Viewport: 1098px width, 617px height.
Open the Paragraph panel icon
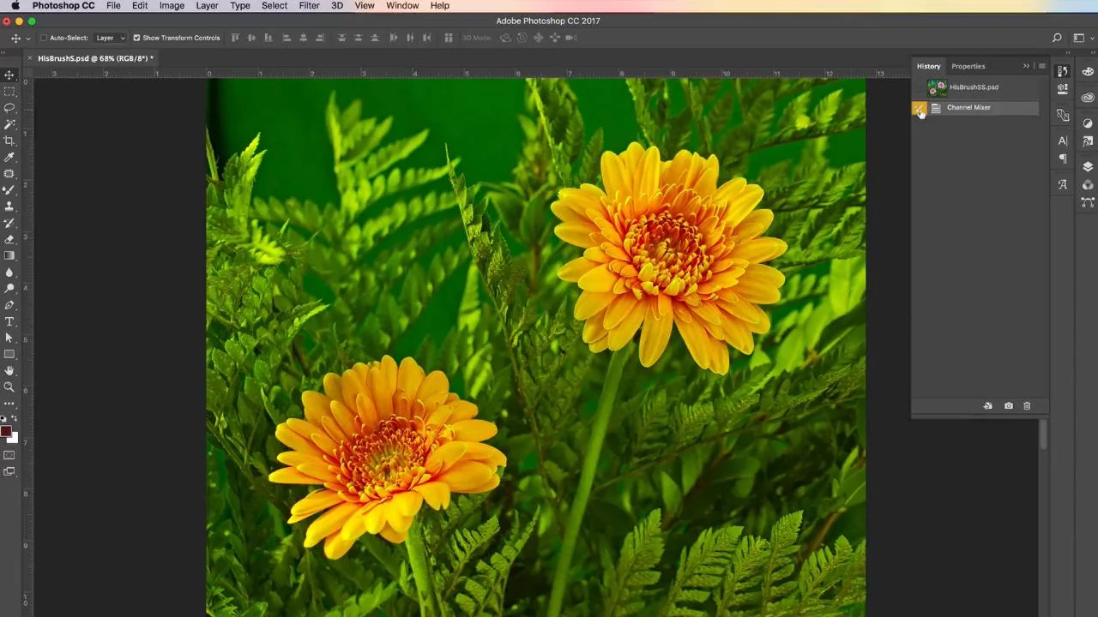(1063, 159)
